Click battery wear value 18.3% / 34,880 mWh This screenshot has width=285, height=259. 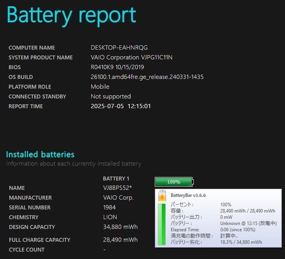point(241,242)
